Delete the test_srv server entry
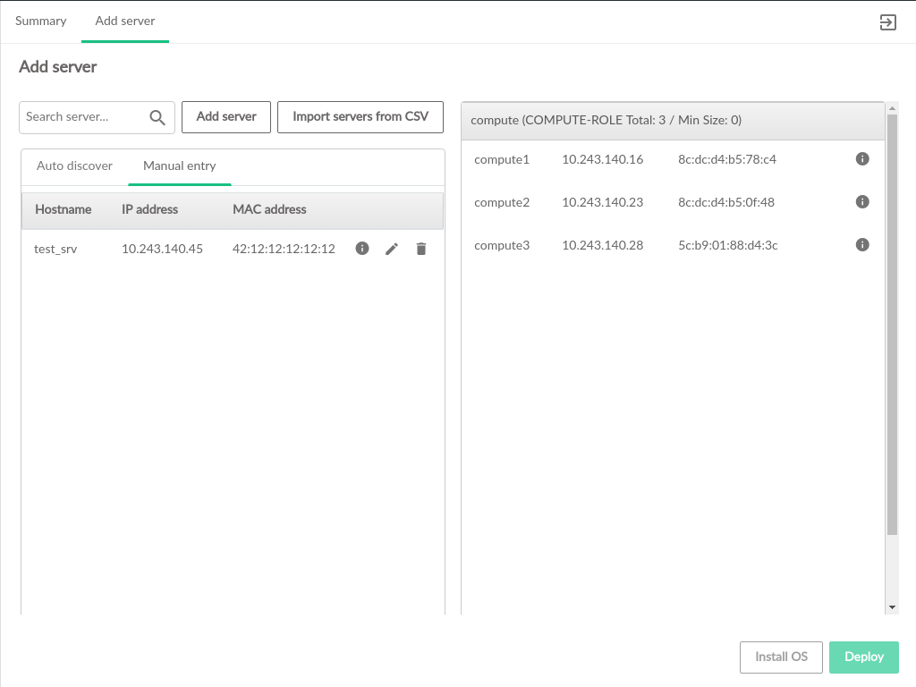Viewport: 916px width, 687px height. [421, 249]
